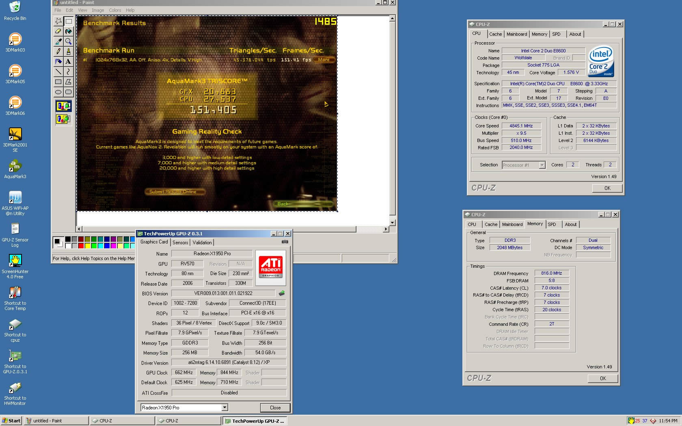Screen dimensions: 682x426
Task: Select the Pencil tool in Paint
Action: [x=58, y=52]
